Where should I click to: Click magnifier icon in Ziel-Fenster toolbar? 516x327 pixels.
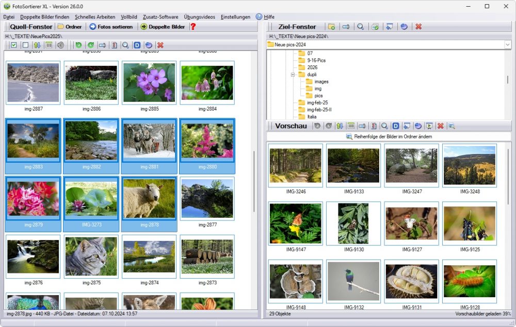[x=361, y=27]
